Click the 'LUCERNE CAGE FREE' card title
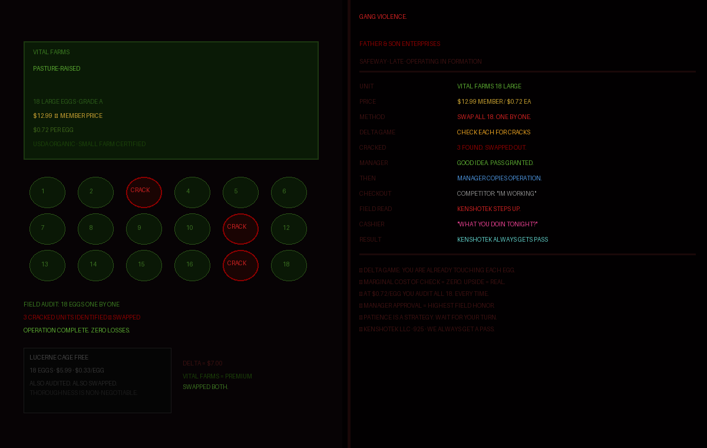This screenshot has height=448, width=707. [59, 358]
